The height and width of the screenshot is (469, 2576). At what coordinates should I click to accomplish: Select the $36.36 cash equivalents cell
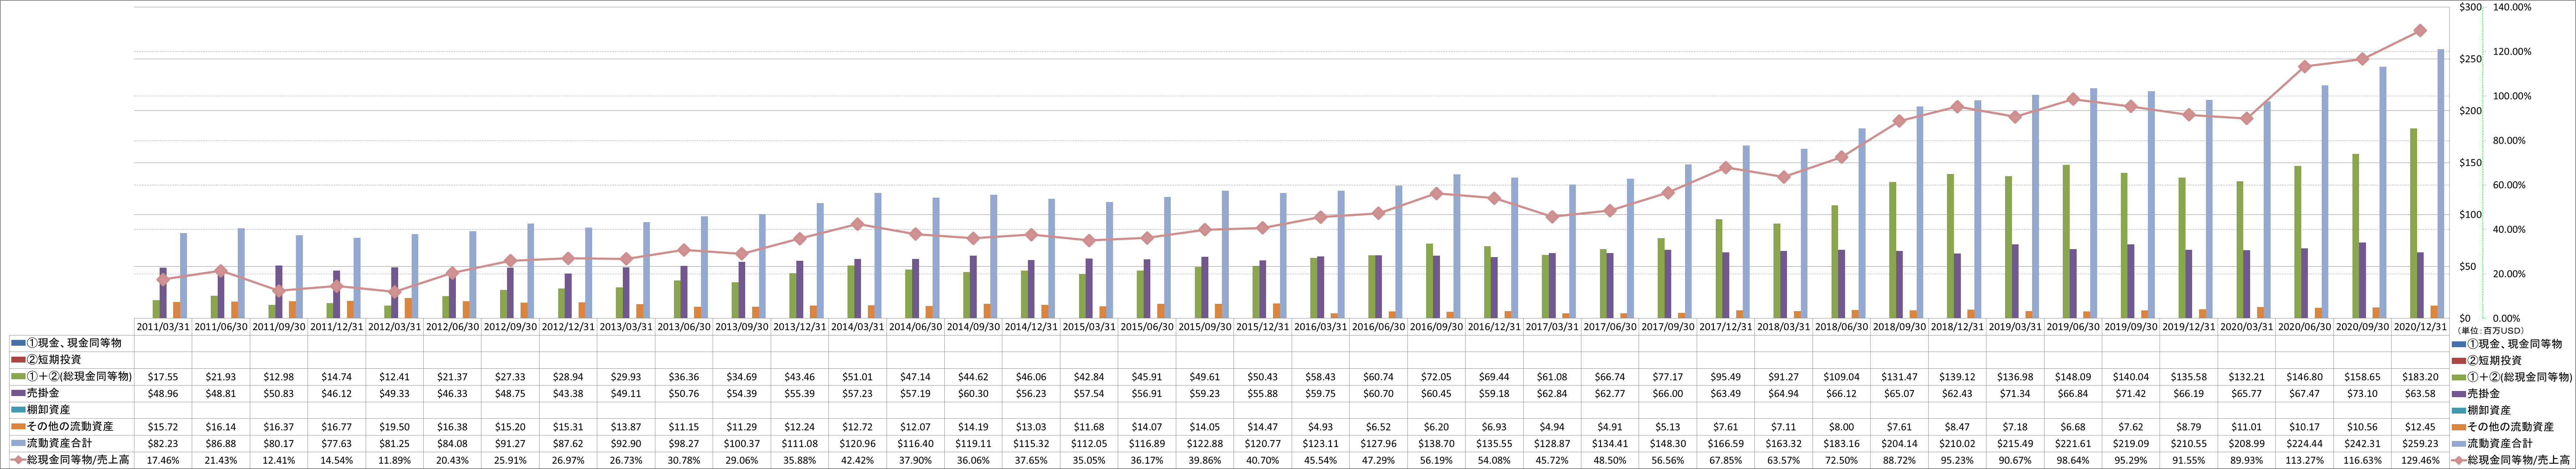[684, 376]
